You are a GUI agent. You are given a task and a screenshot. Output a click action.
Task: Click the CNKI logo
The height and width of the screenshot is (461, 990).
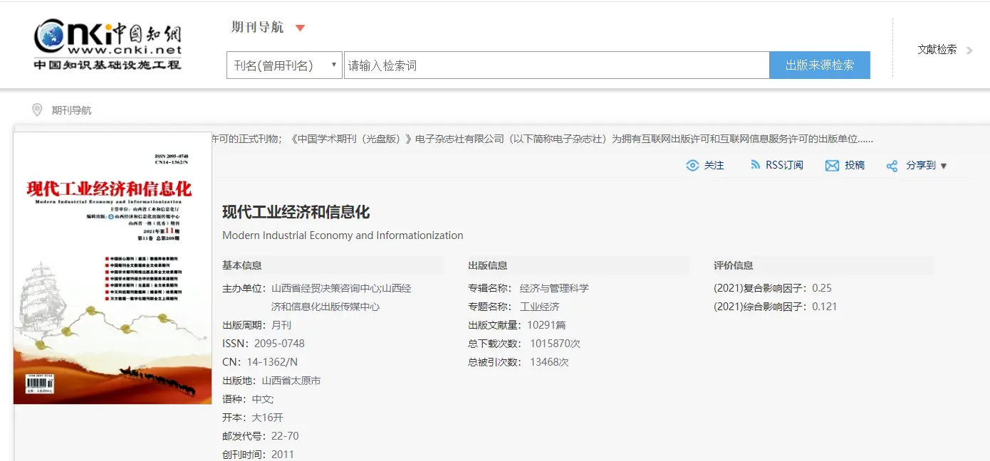[108, 46]
